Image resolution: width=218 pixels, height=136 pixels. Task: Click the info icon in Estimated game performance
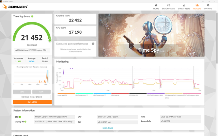tap(93, 44)
